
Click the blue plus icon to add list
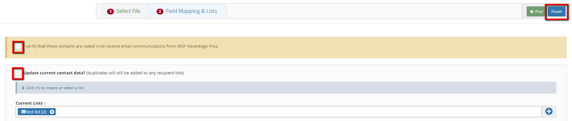549,111
